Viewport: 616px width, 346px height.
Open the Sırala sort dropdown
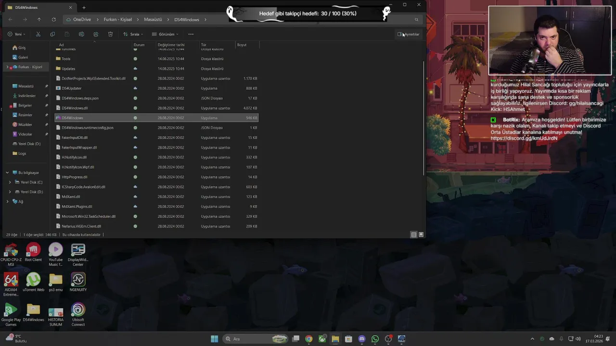[133, 34]
